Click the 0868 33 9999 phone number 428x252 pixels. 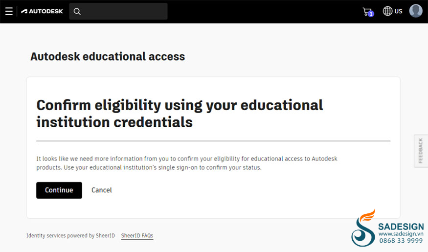401,241
